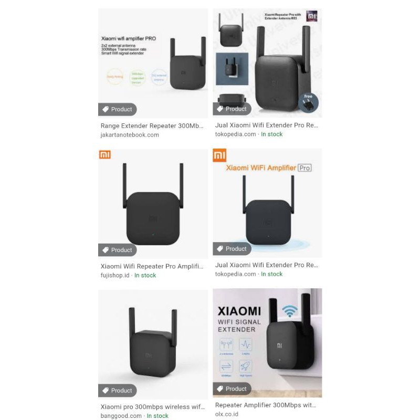Click jakartanotebook.com source link
Screen dimensions: 420x420
pyautogui.click(x=130, y=135)
